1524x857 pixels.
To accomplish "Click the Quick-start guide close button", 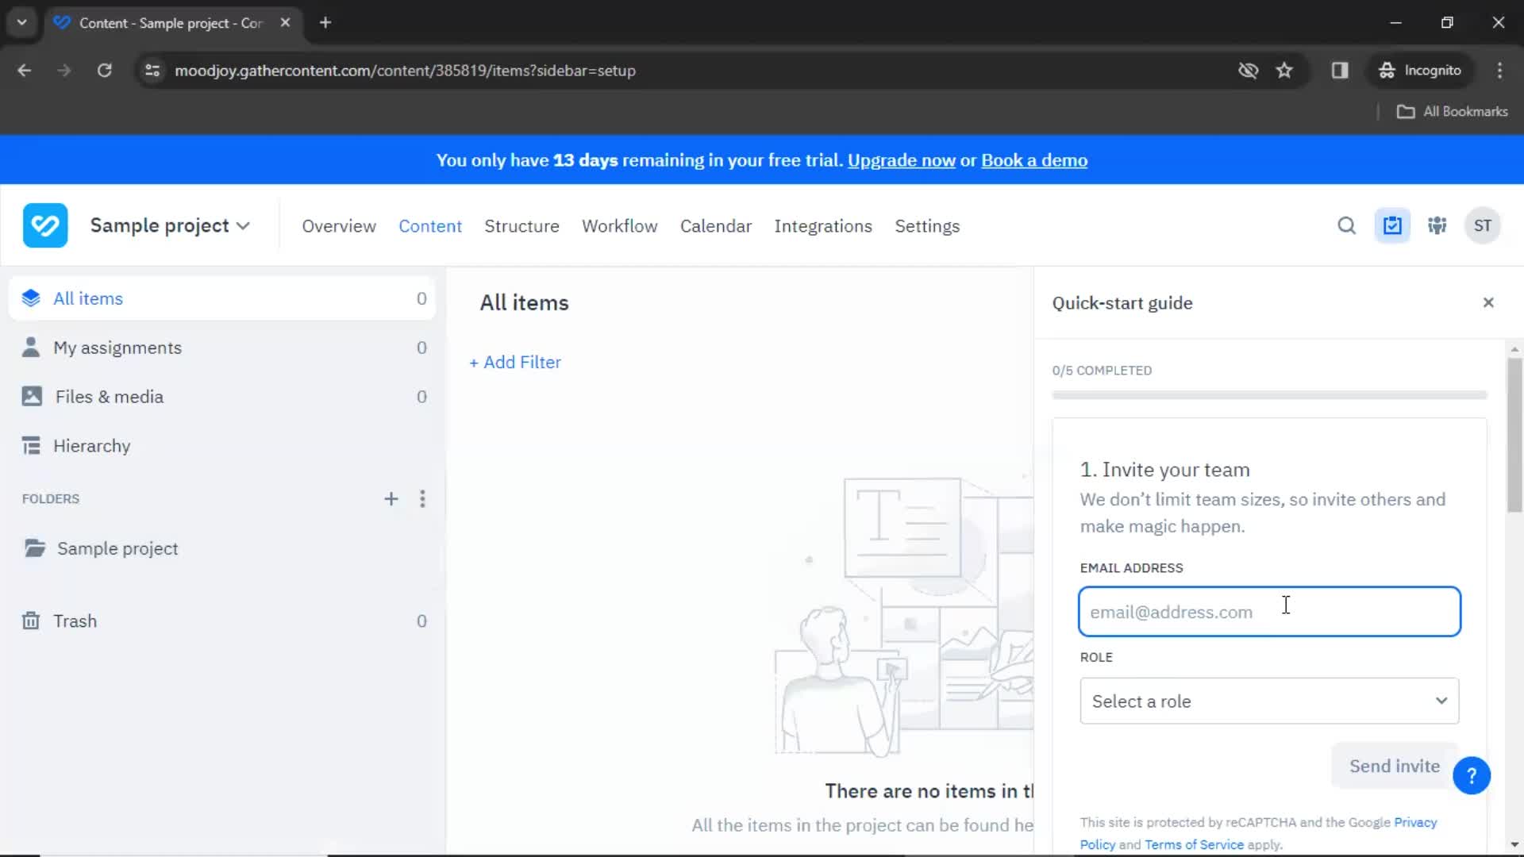I will 1487,302.
